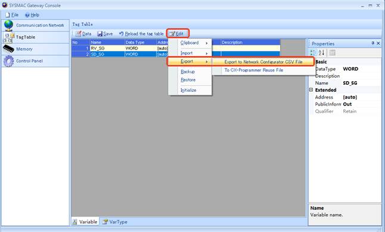Open the Help menu
This screenshot has width=385, height=232.
tap(32, 15)
